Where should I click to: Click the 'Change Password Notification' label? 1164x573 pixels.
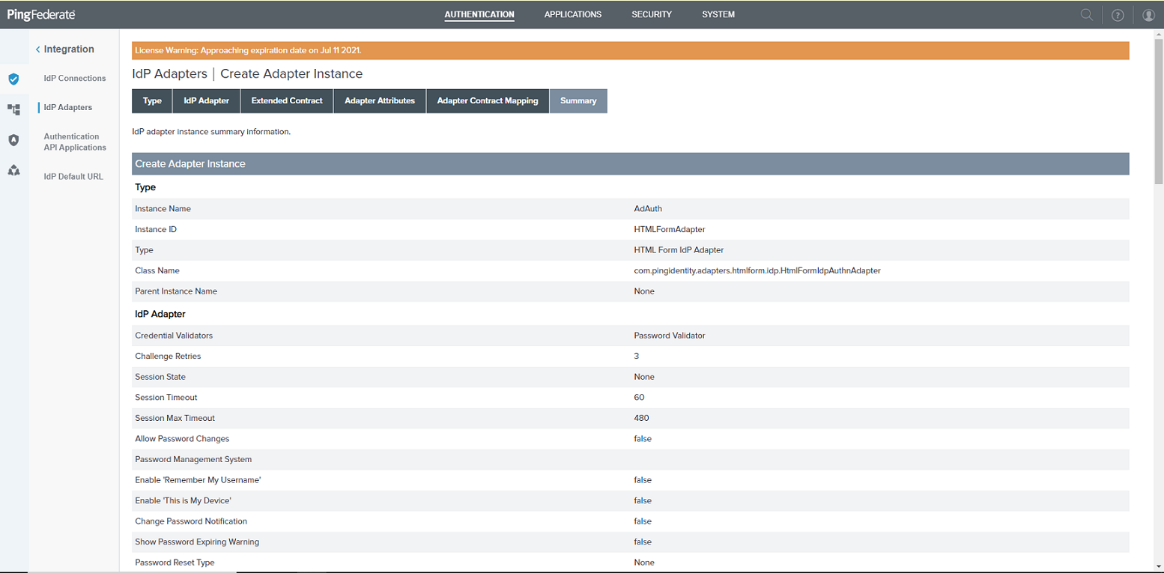click(x=191, y=521)
